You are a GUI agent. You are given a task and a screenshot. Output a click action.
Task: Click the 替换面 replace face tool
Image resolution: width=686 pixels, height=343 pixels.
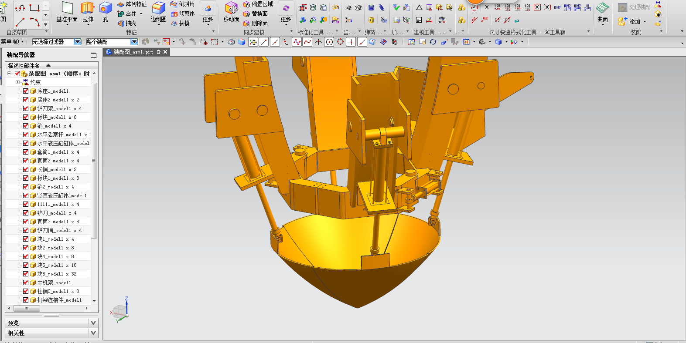tap(256, 13)
